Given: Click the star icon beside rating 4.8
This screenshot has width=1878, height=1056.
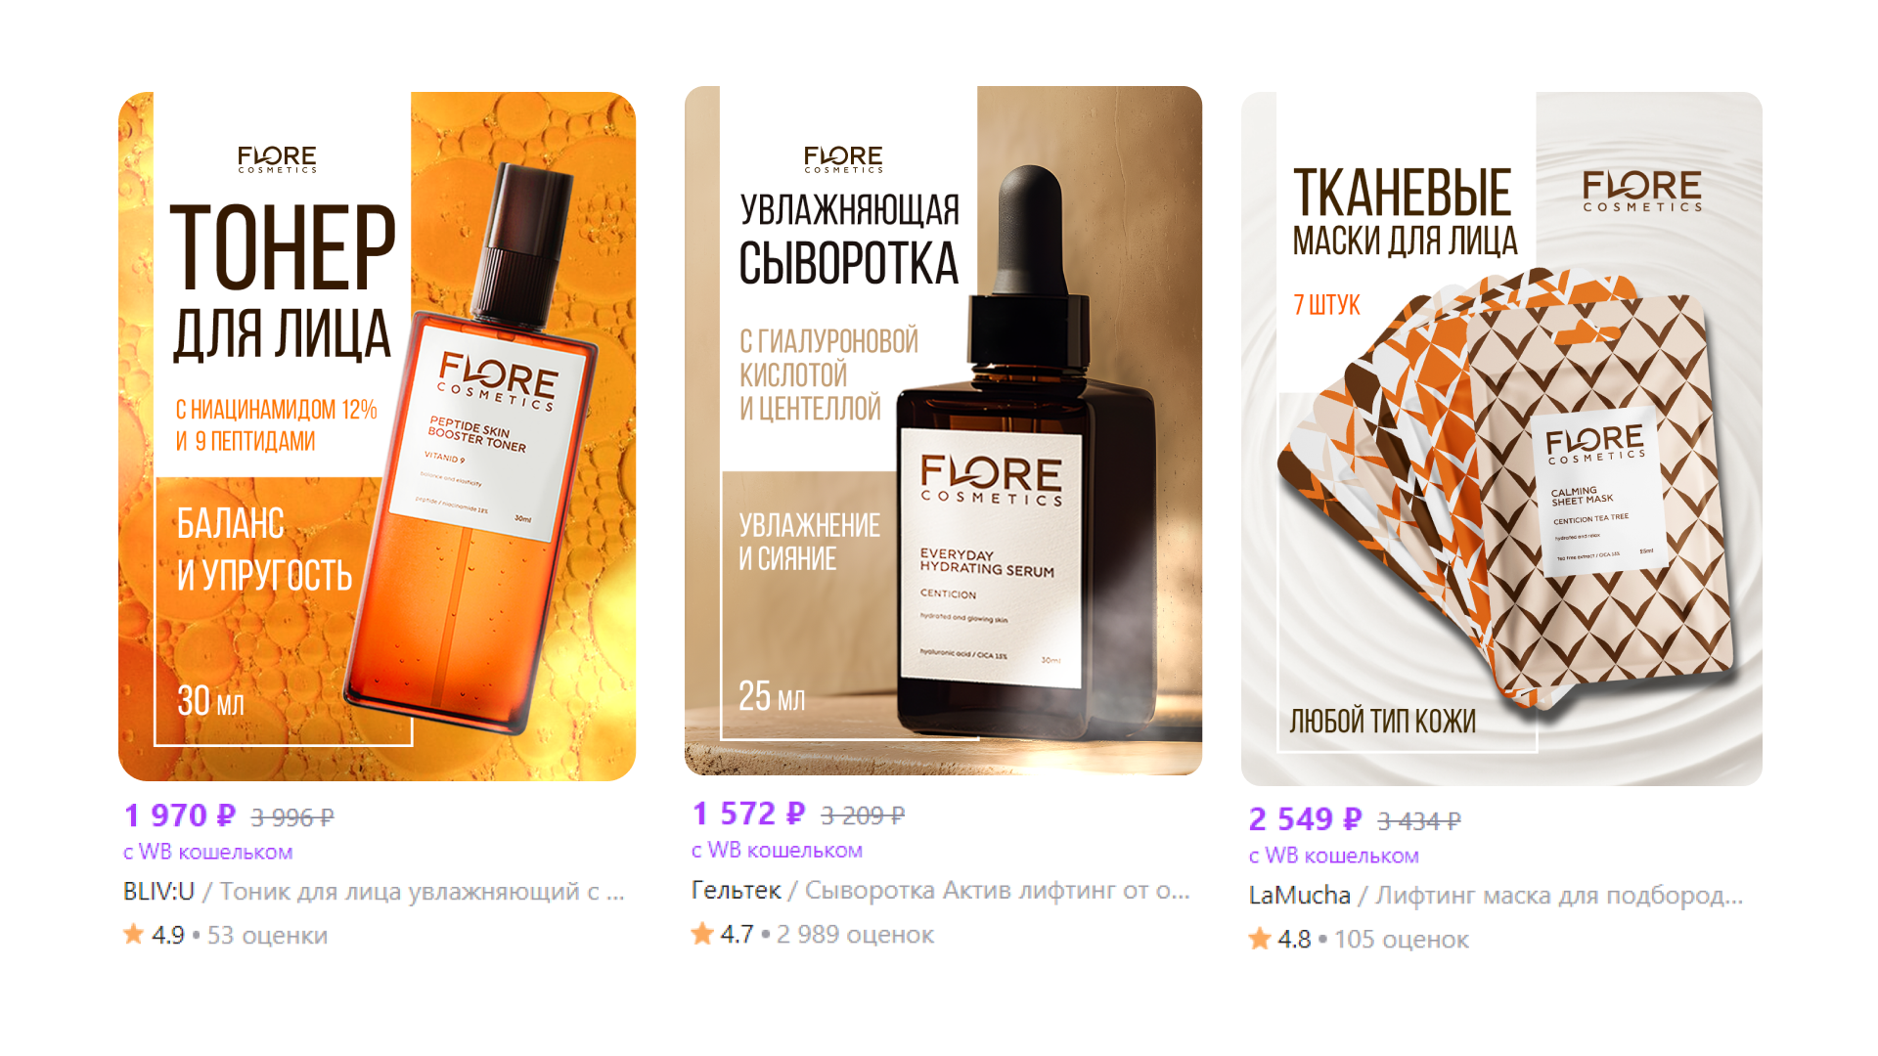Looking at the screenshot, I should point(1260,939).
